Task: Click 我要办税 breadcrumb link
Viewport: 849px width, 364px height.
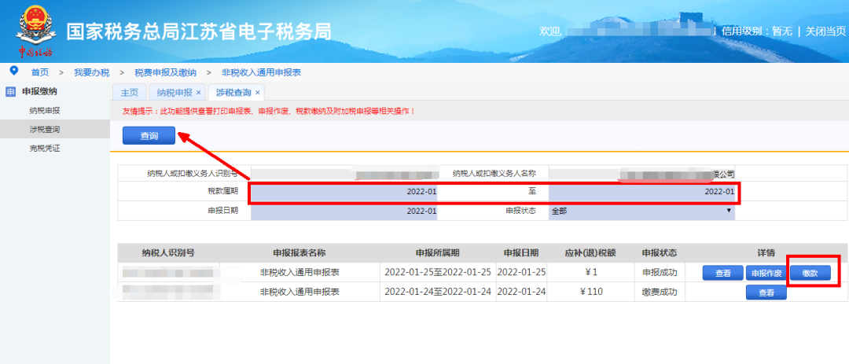Action: 91,72
